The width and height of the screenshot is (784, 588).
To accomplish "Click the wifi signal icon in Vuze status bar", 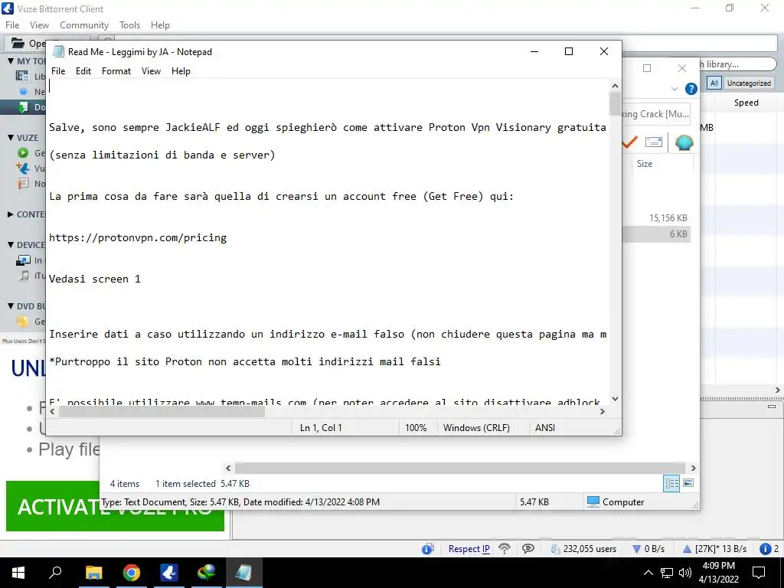I will [505, 548].
